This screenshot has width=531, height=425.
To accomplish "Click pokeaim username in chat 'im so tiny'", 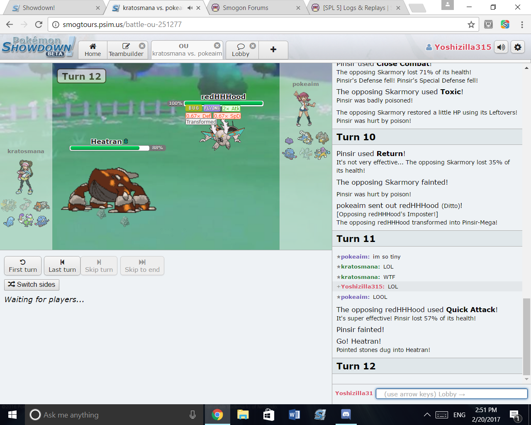I will click(x=355, y=257).
